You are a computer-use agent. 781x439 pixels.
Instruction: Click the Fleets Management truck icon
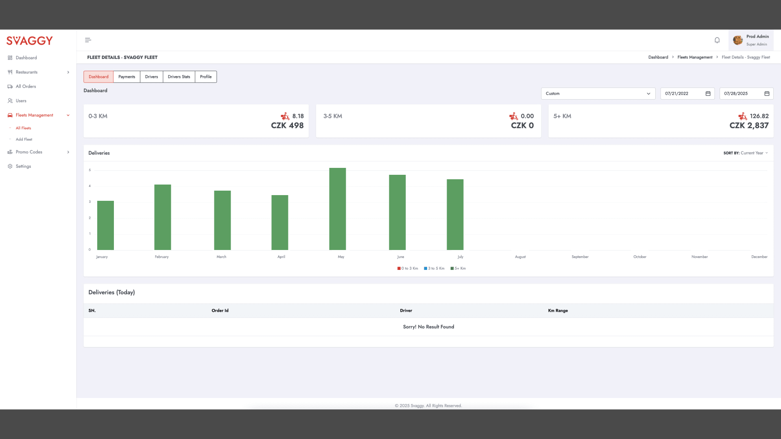pyautogui.click(x=10, y=115)
